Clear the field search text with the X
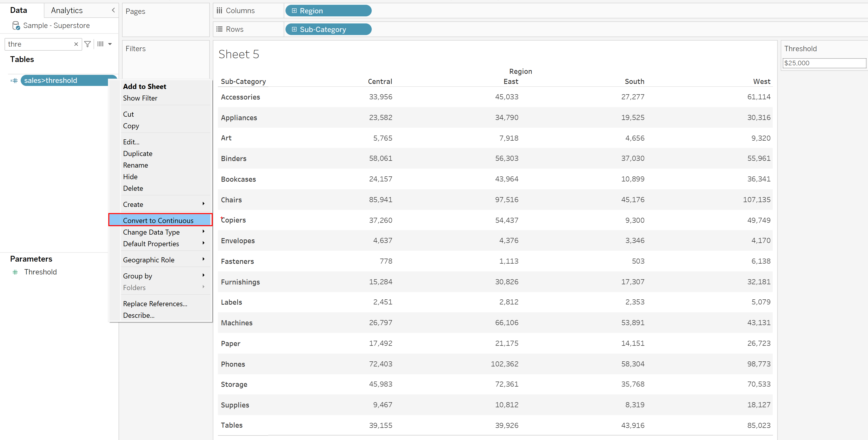Screen dimensions: 868x440 pyautogui.click(x=76, y=44)
